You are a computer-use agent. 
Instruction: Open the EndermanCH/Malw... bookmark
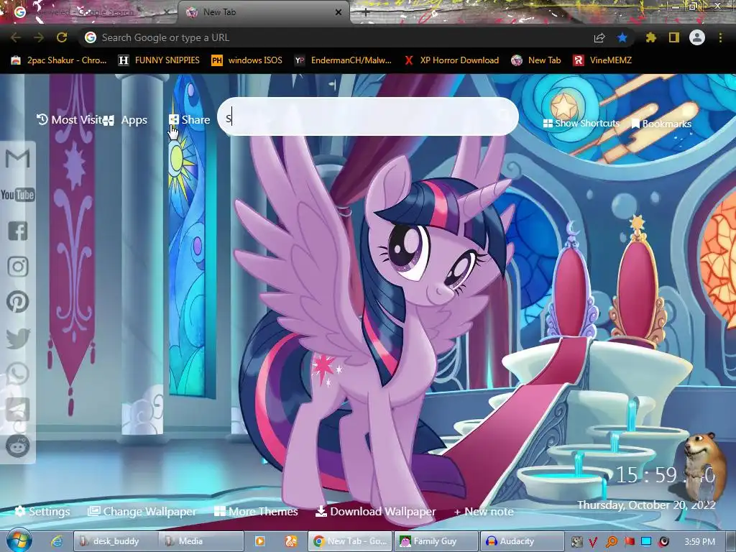(343, 60)
